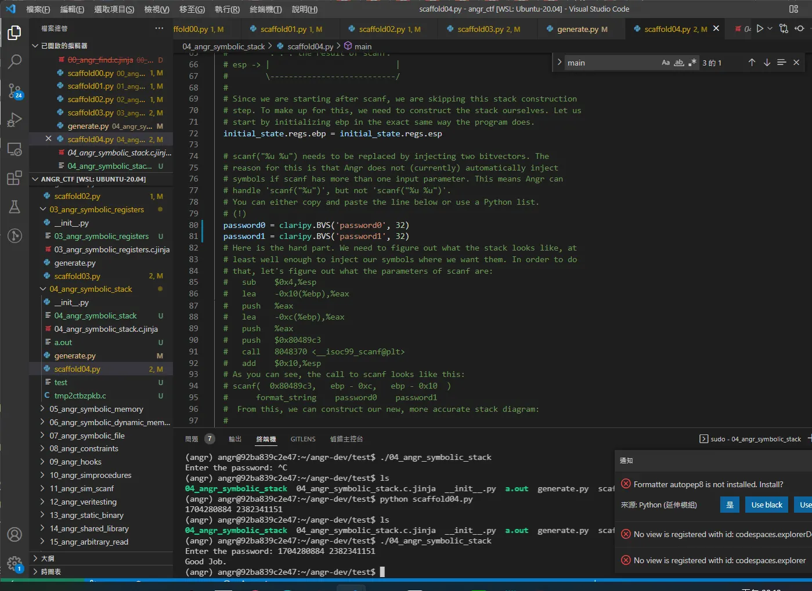Toggle Match Case in find widget

point(666,63)
